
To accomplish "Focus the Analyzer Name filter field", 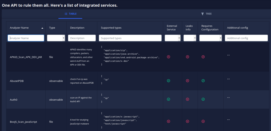I will [26, 38].
